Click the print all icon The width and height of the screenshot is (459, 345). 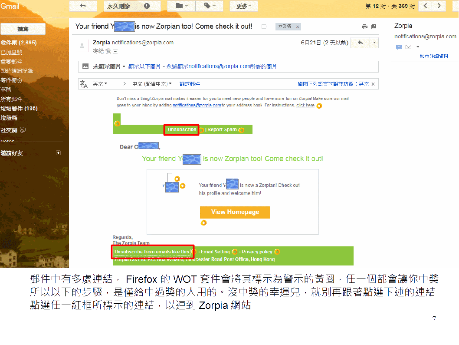click(x=364, y=27)
